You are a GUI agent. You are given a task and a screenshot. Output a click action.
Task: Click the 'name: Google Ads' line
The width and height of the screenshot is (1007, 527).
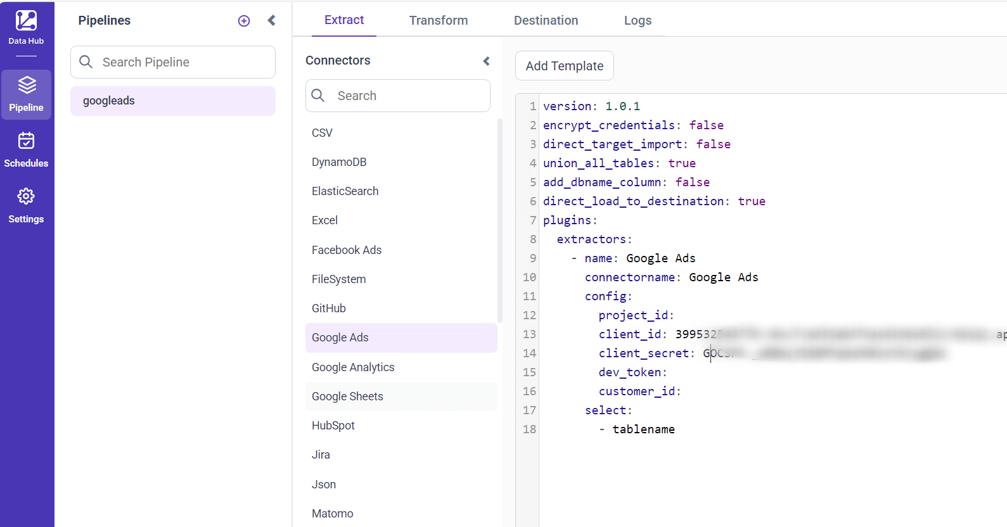(x=633, y=258)
